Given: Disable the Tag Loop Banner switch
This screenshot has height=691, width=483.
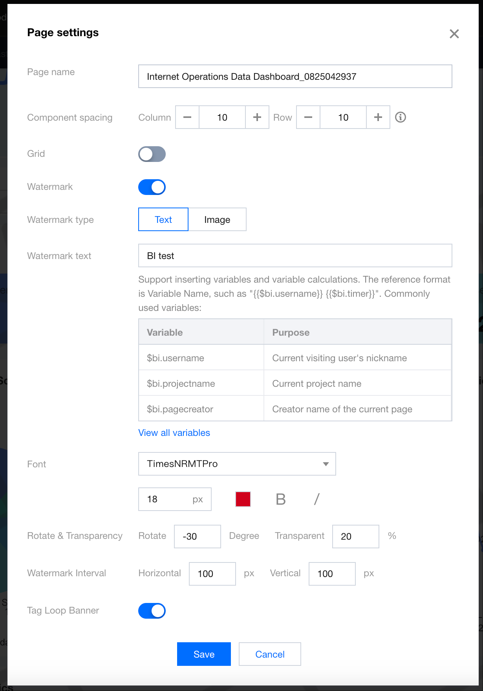Looking at the screenshot, I should tap(152, 611).
